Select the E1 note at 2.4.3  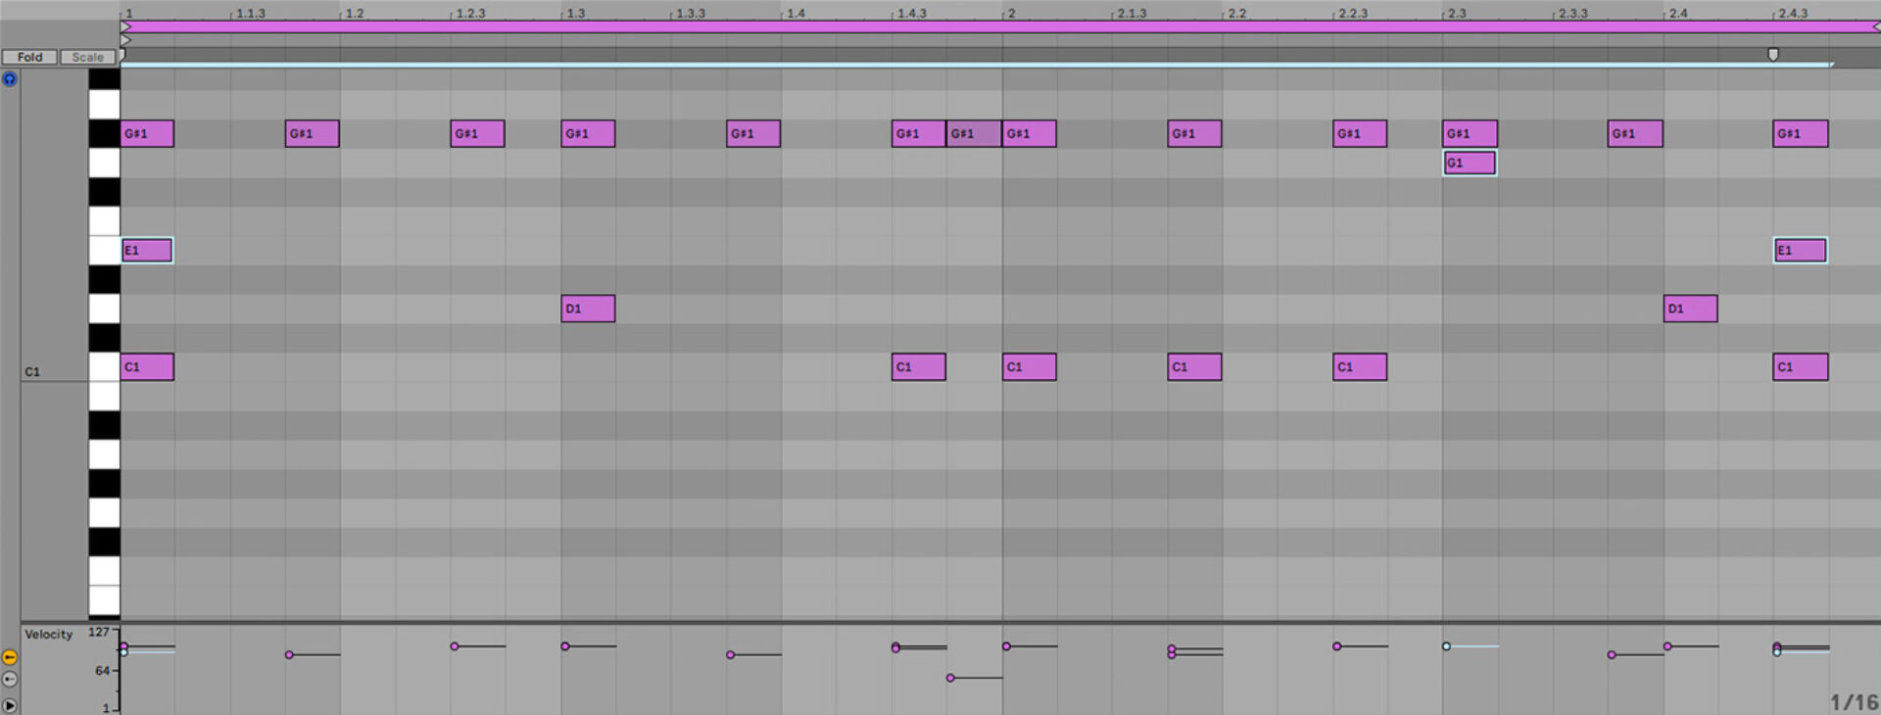point(1801,251)
